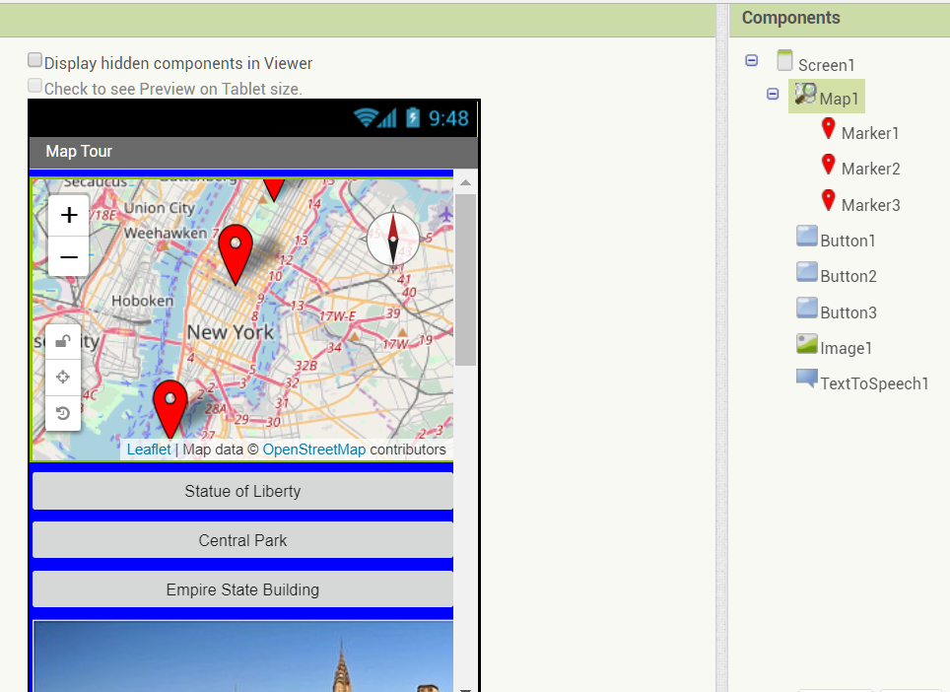
Task: Click the map center crosshair icon
Action: pos(63,378)
